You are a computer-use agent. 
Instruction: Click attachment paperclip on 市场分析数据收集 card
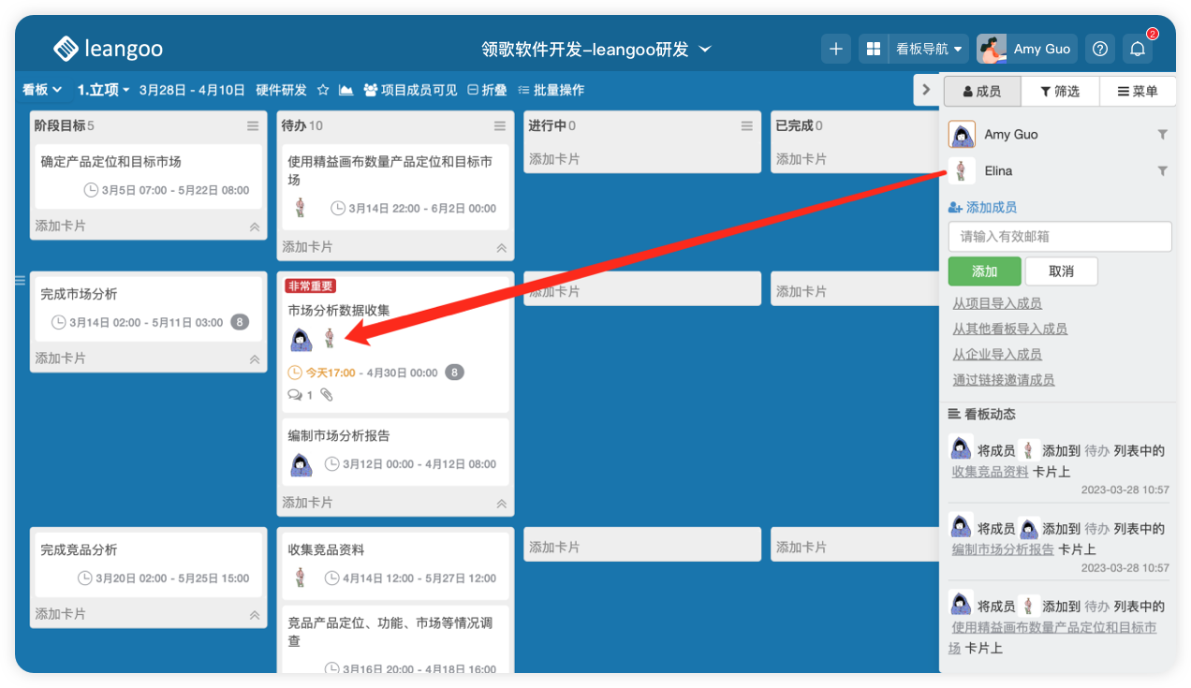point(327,395)
